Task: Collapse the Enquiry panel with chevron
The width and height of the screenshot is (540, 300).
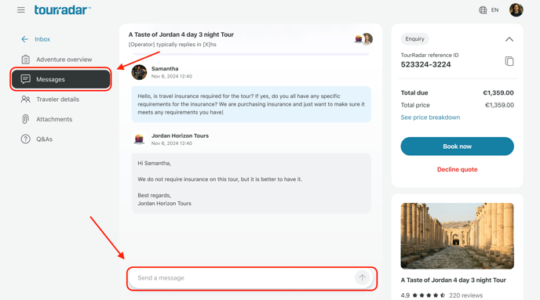Action: (509, 39)
